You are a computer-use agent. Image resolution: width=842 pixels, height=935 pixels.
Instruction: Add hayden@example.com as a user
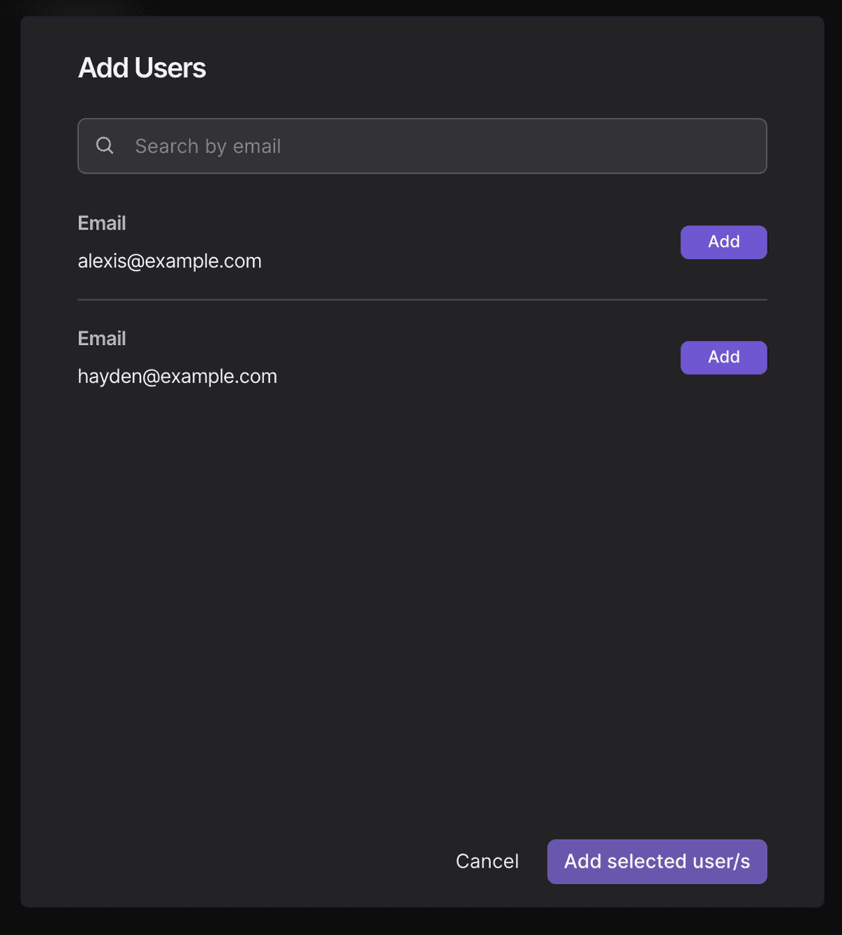(x=723, y=358)
